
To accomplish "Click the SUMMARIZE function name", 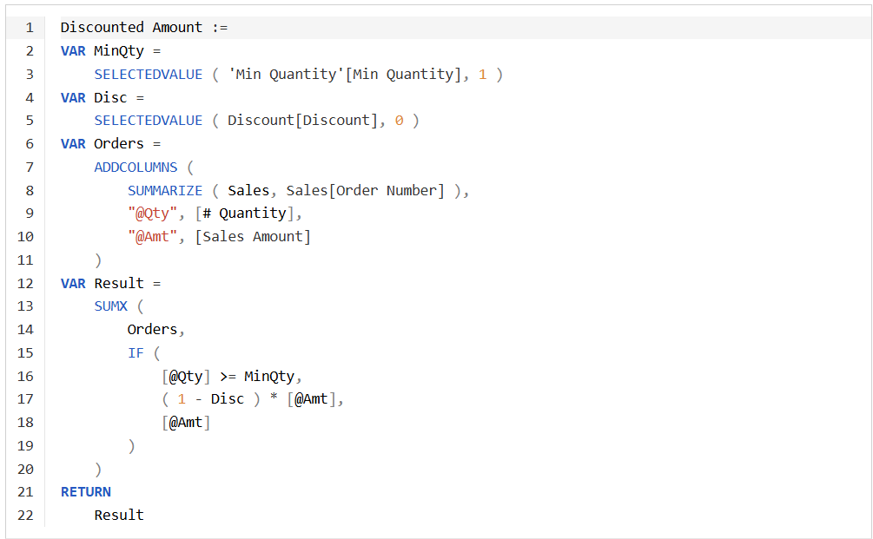I will (165, 190).
